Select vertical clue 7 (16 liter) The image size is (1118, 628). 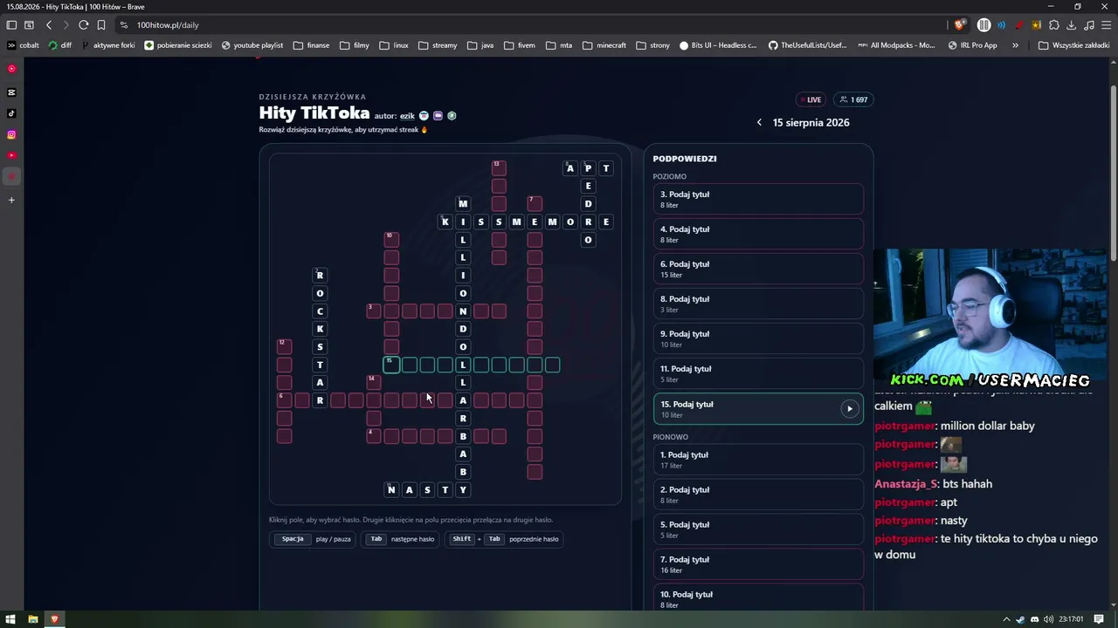point(758,564)
